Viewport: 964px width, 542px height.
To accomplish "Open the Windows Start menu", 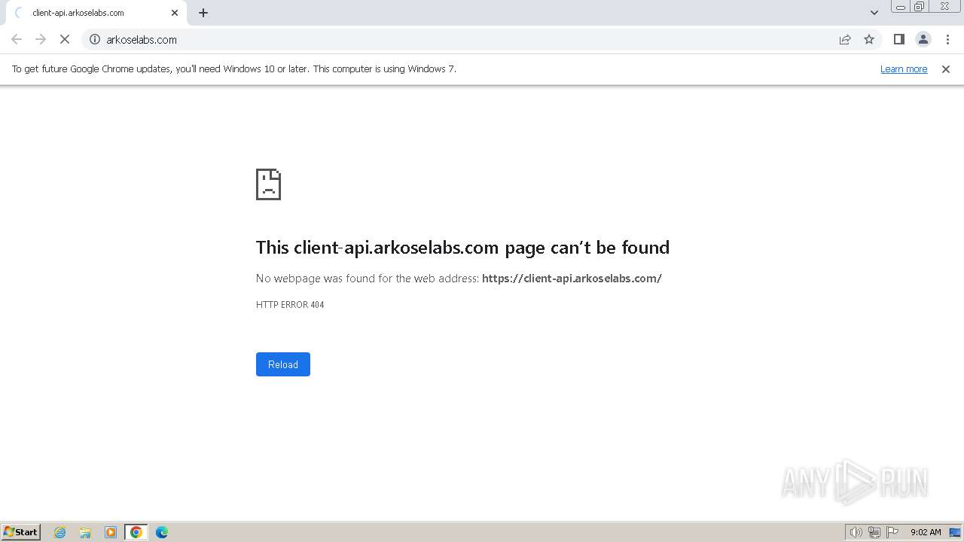I will [x=21, y=531].
